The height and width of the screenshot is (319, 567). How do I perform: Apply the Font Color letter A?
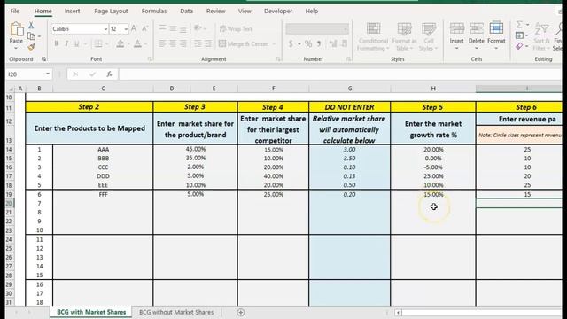[137, 44]
